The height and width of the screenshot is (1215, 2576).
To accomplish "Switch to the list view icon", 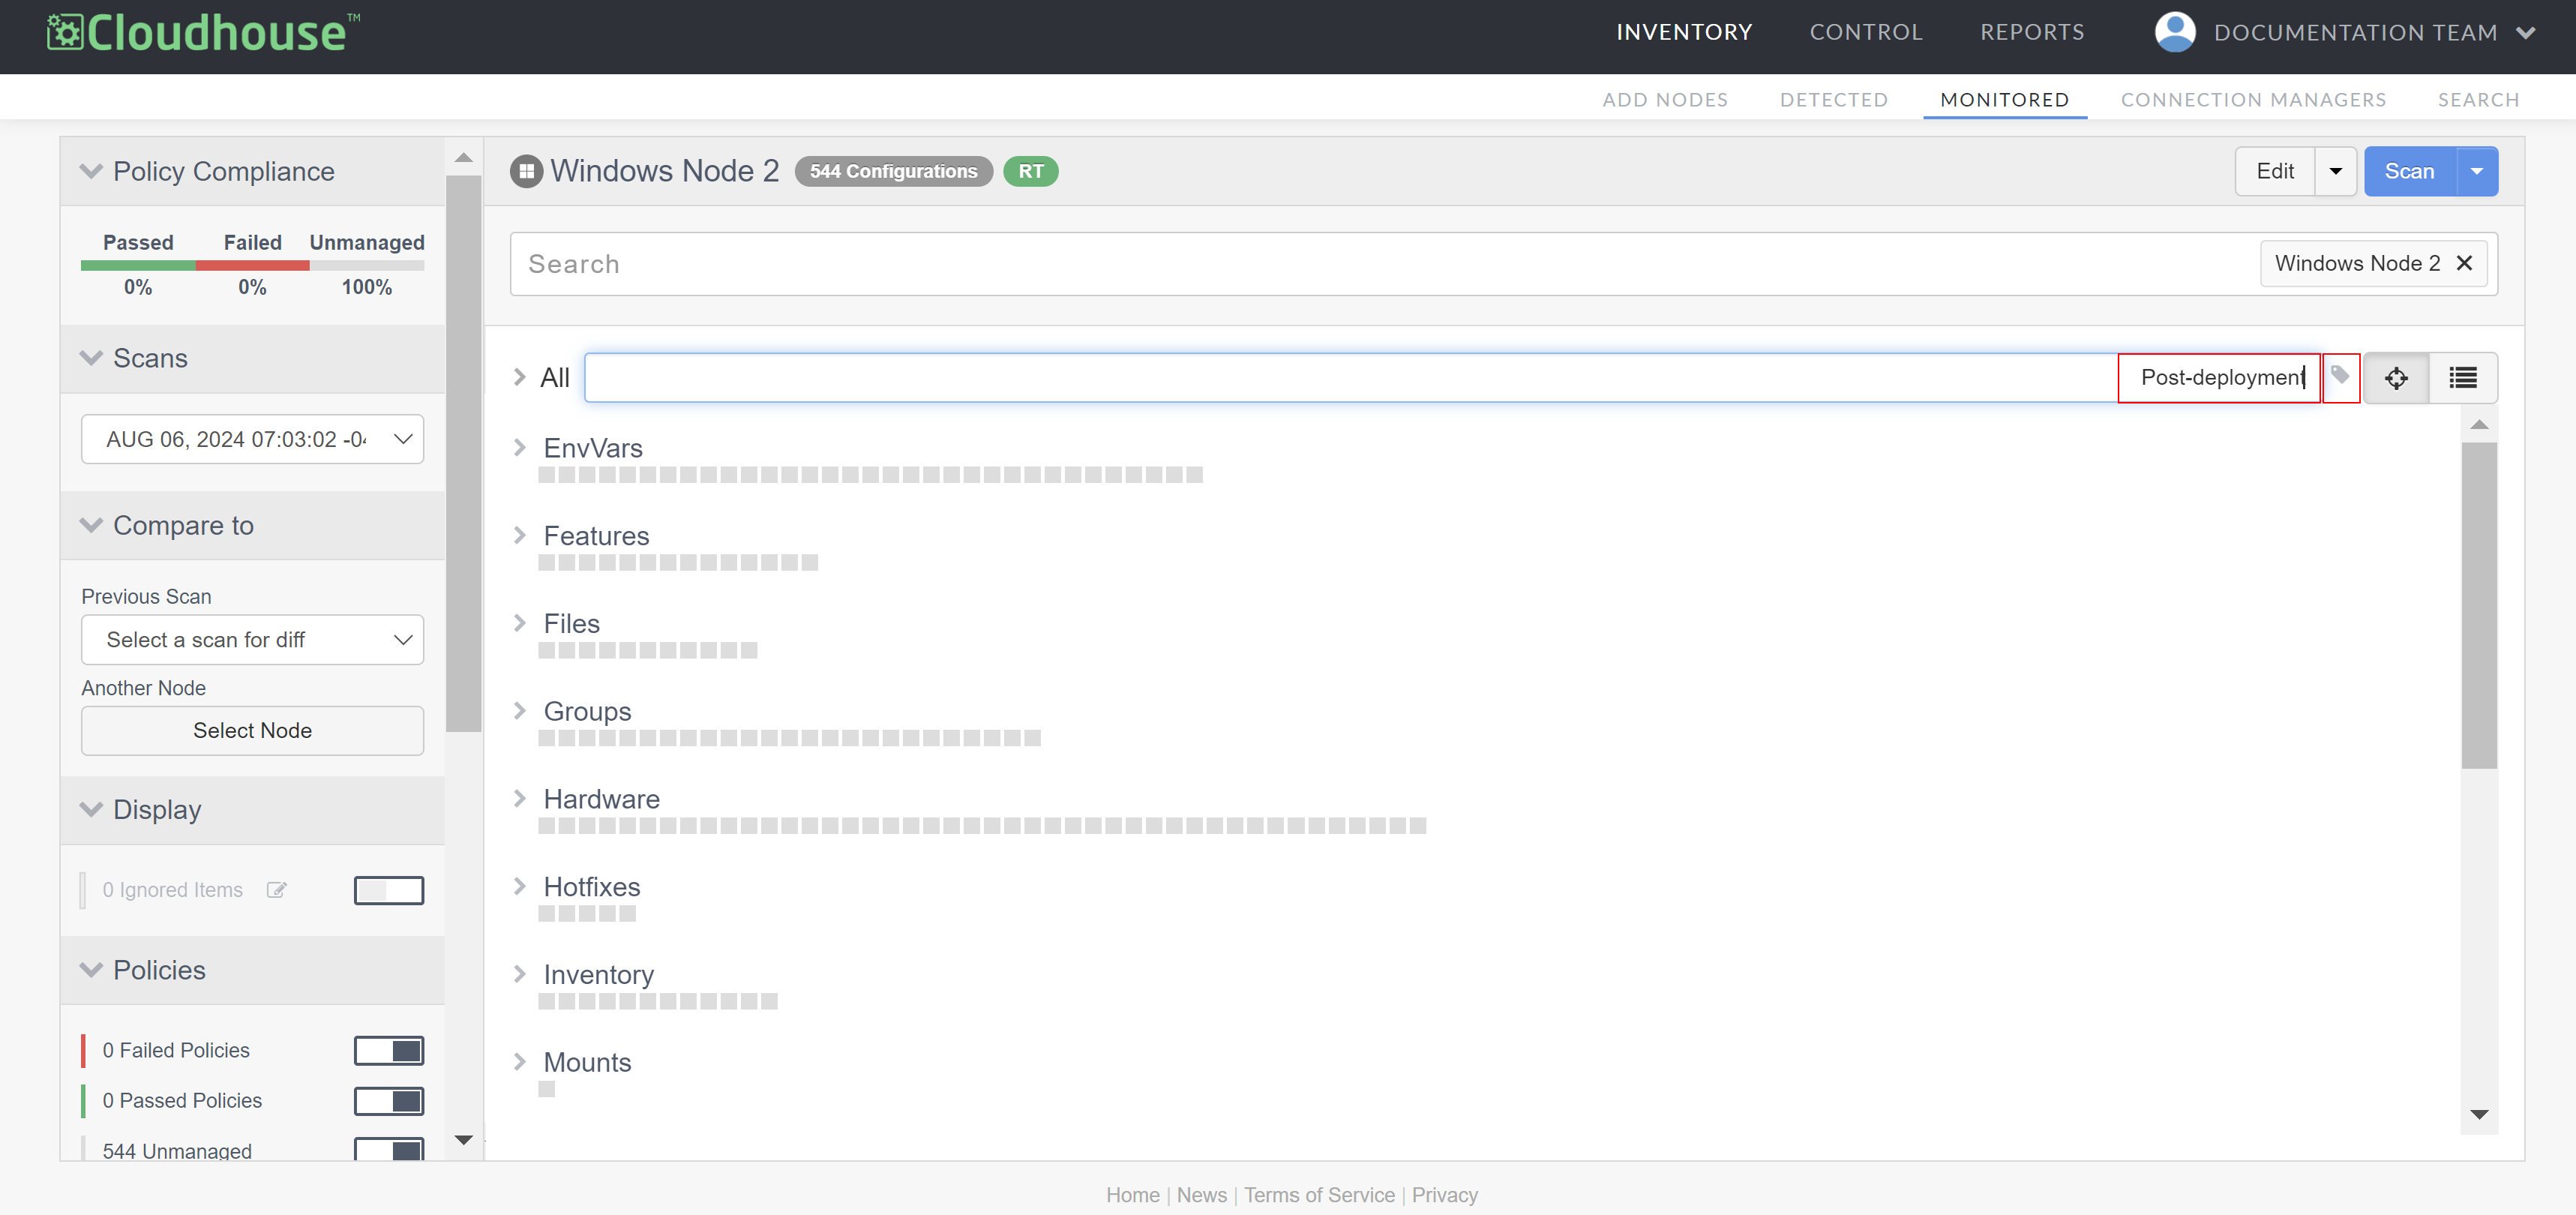I will tap(2462, 378).
